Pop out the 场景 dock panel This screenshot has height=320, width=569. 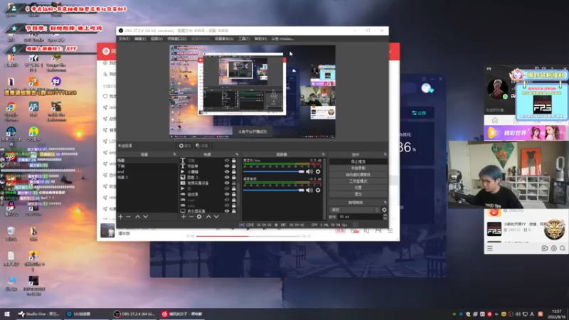pyautogui.click(x=174, y=154)
